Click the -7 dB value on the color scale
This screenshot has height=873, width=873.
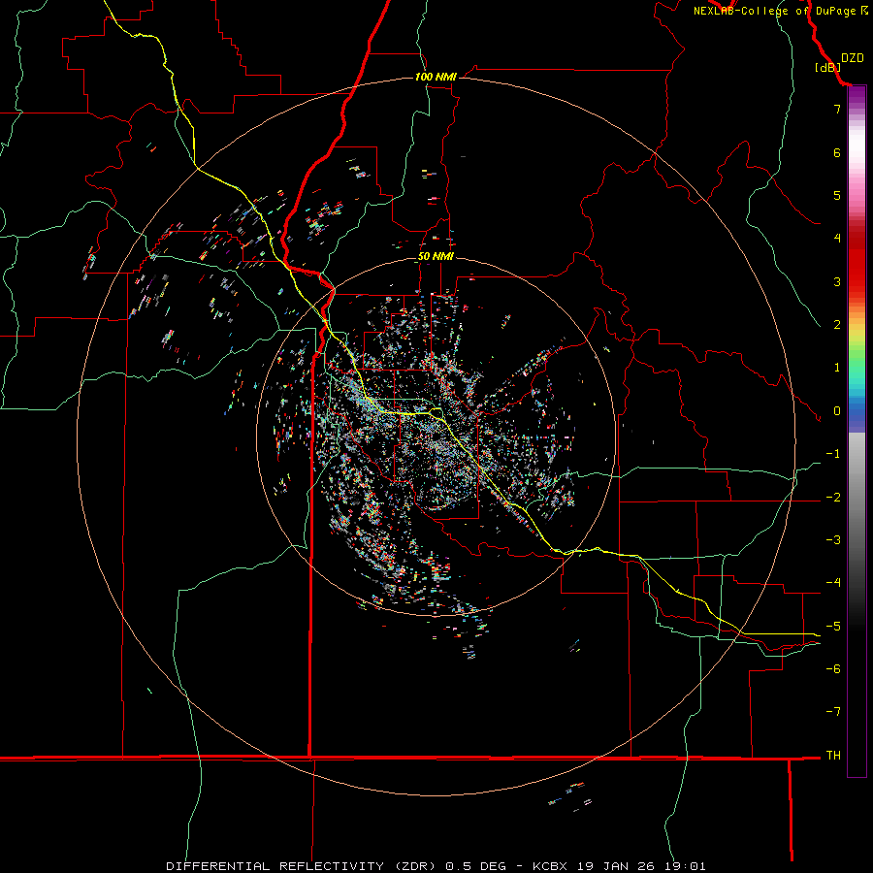tap(833, 712)
